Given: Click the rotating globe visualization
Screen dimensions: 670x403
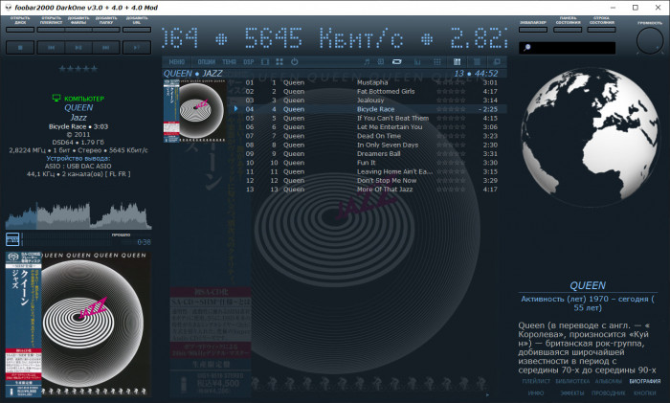Looking at the screenshot, I should 591,138.
